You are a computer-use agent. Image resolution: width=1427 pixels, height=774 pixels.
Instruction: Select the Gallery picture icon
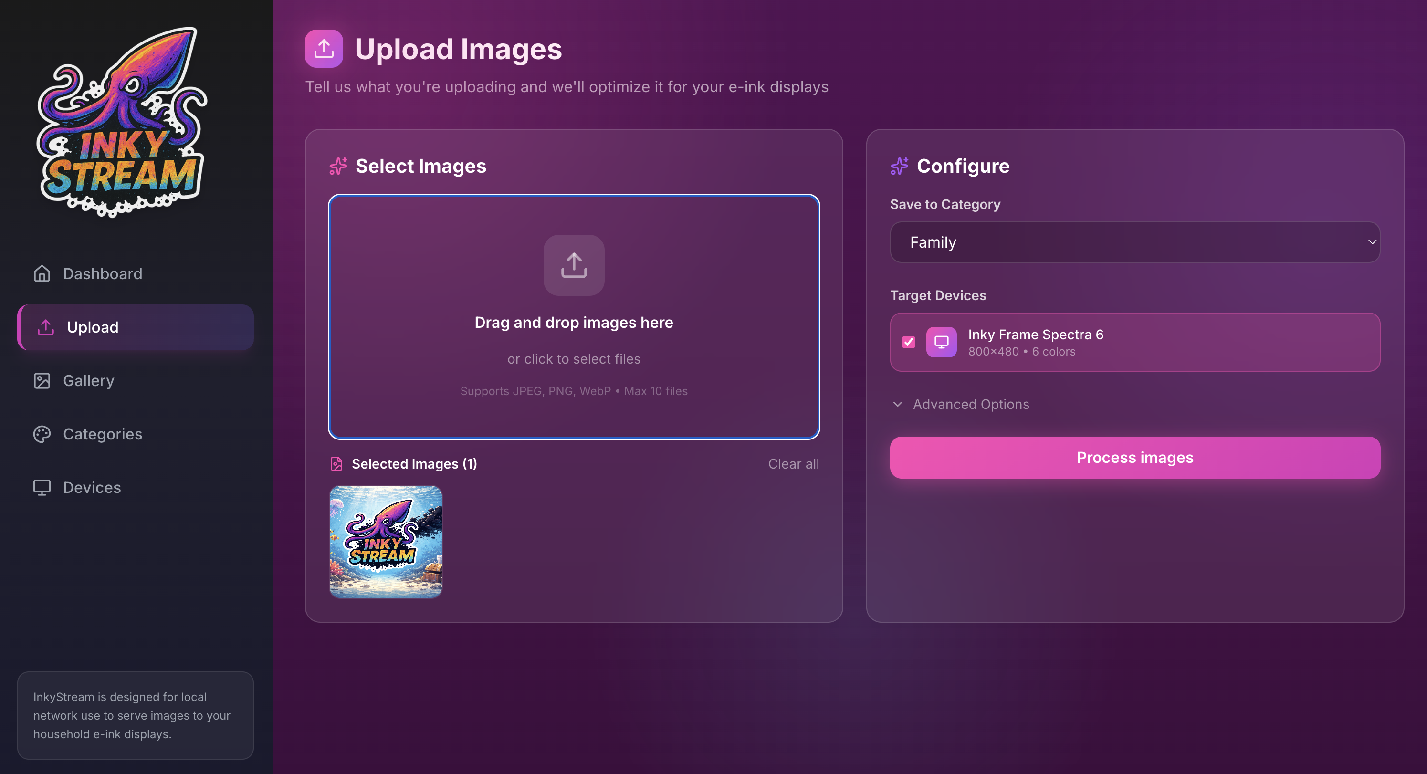click(42, 381)
